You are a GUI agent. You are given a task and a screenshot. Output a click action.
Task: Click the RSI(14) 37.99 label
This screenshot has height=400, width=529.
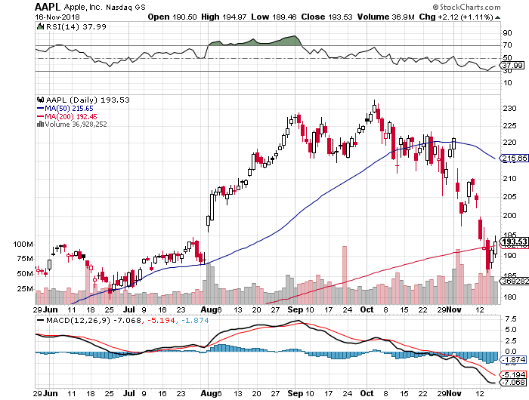point(76,26)
